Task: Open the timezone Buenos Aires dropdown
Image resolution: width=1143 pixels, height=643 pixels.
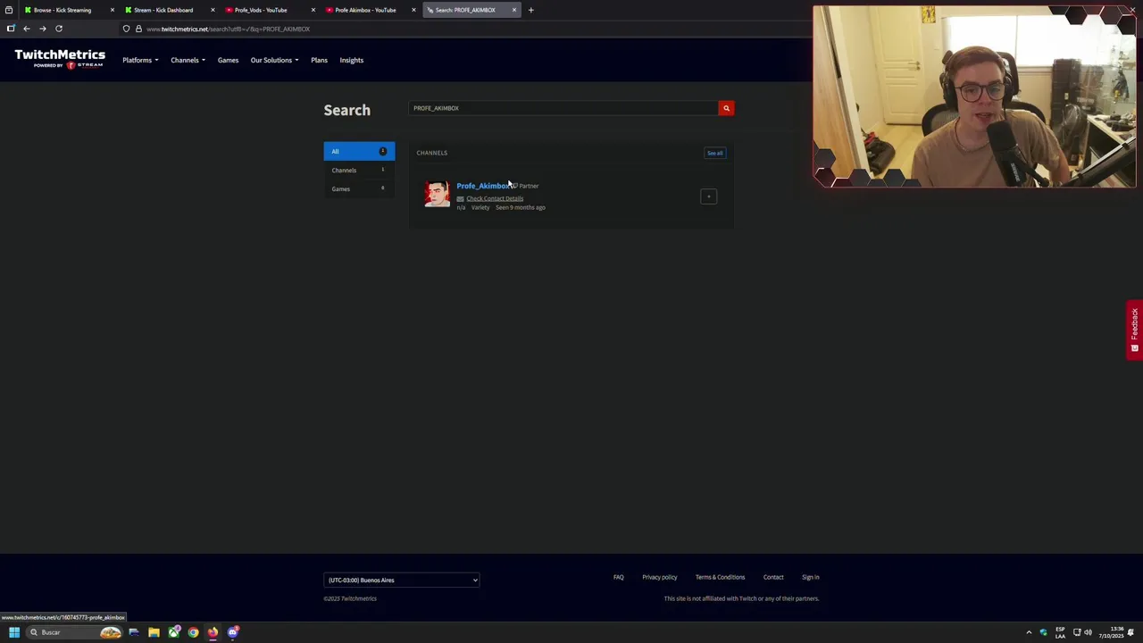Action: click(x=401, y=580)
